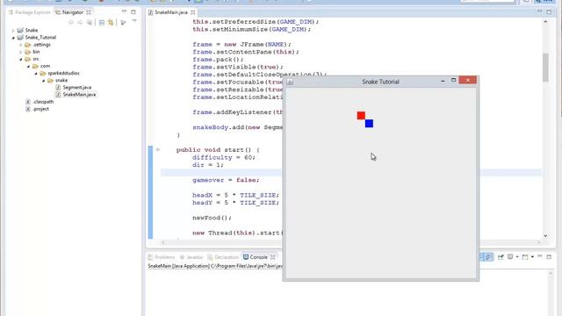
Task: Click the 'frame.pack();' code line
Action: pos(218,60)
